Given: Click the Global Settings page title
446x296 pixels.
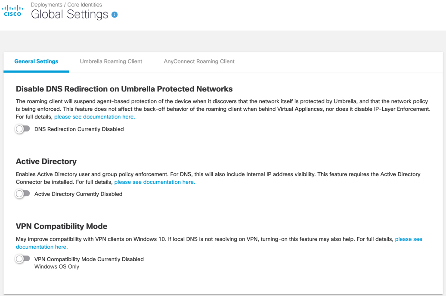Looking at the screenshot, I should click(x=69, y=14).
